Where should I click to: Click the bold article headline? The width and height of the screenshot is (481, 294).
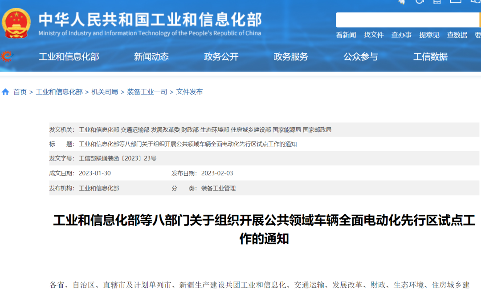point(264,230)
